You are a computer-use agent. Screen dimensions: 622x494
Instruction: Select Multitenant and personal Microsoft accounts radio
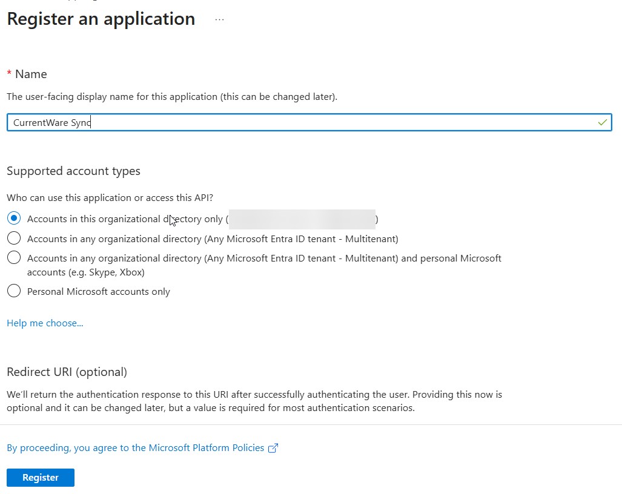click(14, 258)
